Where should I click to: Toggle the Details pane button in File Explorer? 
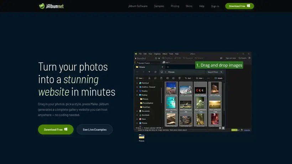218,78
